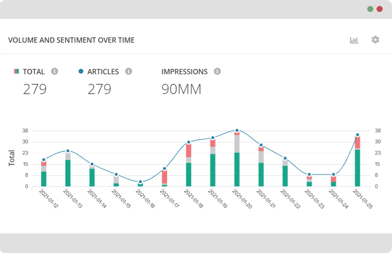The width and height of the screenshot is (392, 253).
Task: Toggle the TOTAL legend color swatch
Action: (x=16, y=72)
